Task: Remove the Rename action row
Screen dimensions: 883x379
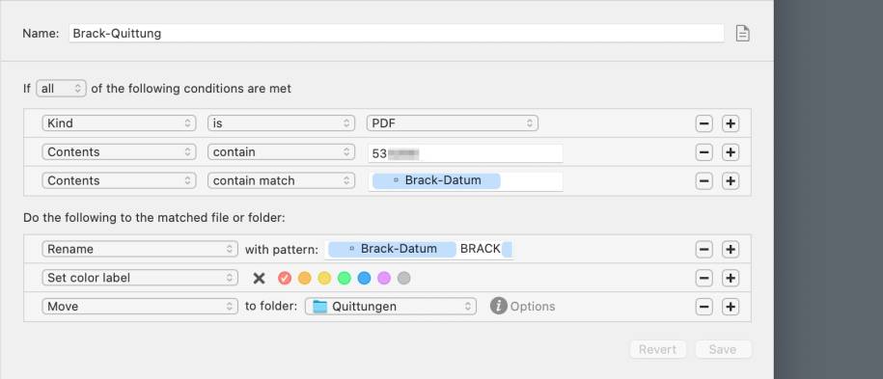Action: pyautogui.click(x=704, y=249)
